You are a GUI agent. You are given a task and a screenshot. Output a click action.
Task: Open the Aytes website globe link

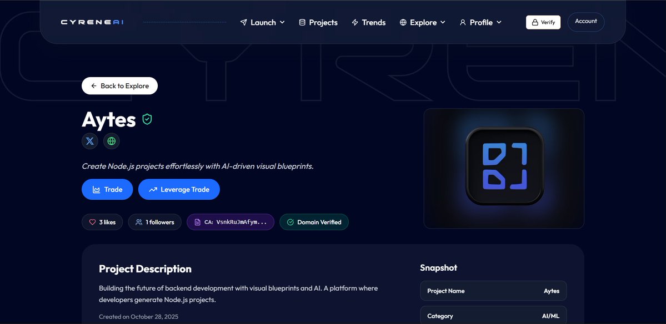coord(112,141)
